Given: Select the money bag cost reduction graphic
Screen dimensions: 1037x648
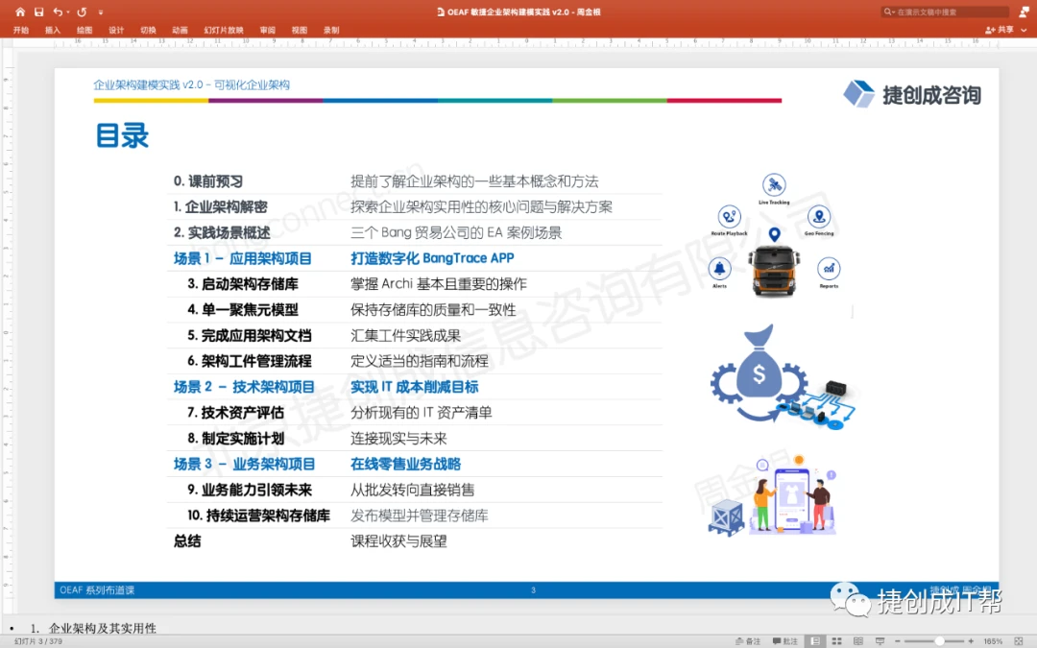Looking at the screenshot, I should coord(784,375).
